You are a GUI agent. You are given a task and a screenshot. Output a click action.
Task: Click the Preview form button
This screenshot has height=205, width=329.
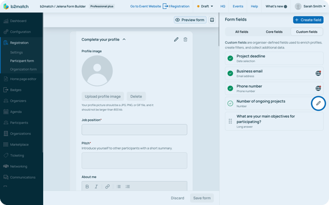coord(190,20)
